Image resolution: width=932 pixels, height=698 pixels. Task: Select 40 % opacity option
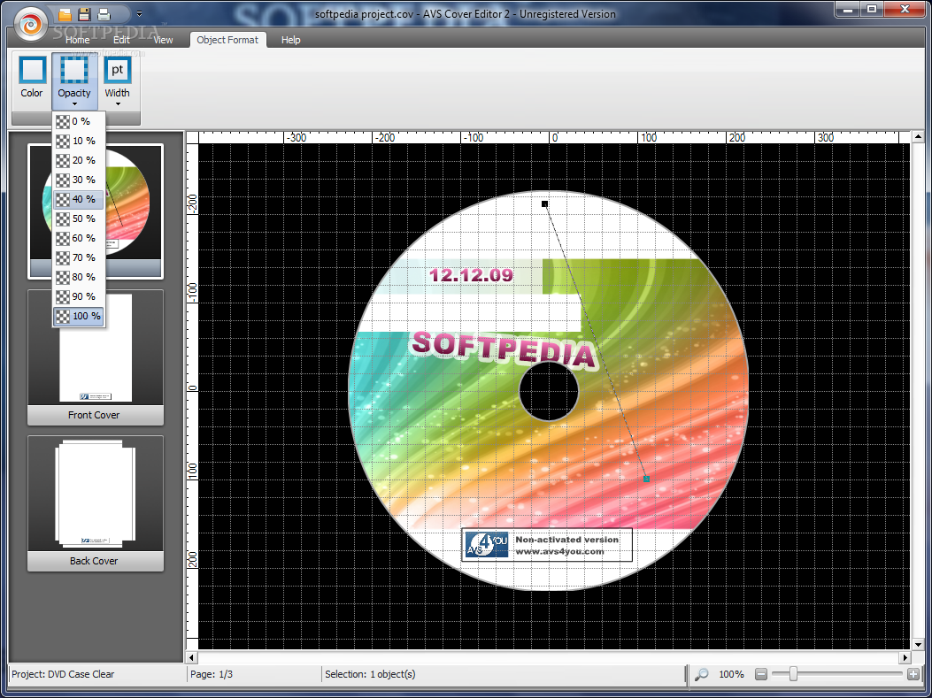tap(79, 199)
